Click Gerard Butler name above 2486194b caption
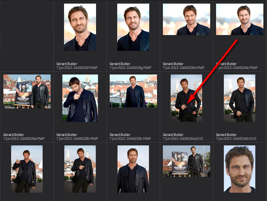This screenshot has height=201, width=267. coord(226,135)
